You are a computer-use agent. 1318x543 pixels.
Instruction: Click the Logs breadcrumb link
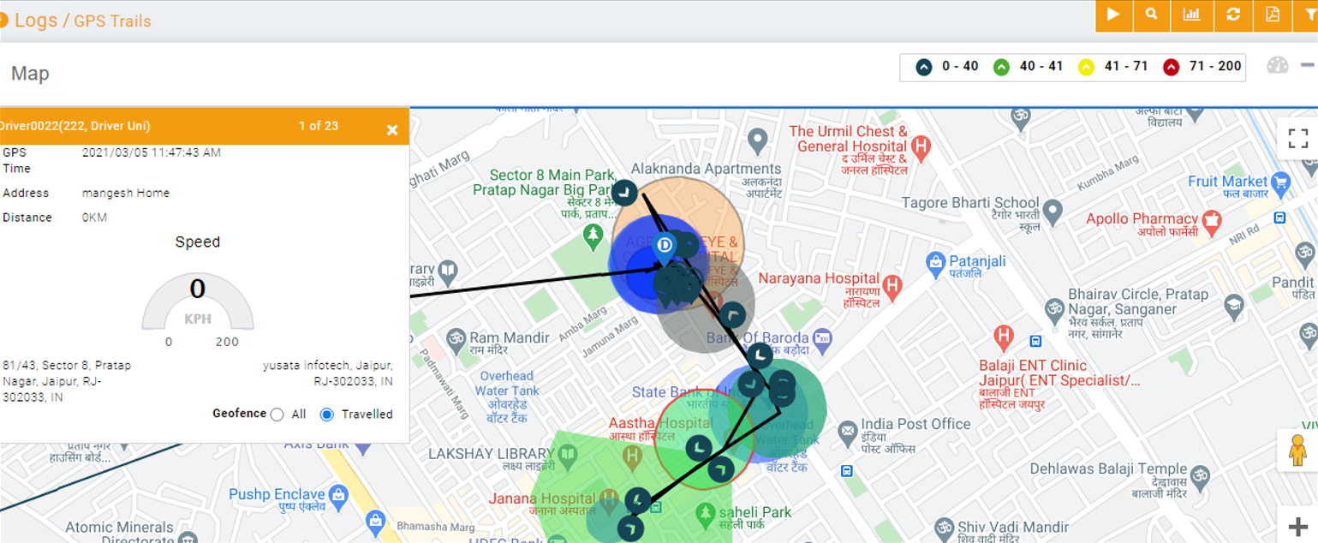click(36, 20)
